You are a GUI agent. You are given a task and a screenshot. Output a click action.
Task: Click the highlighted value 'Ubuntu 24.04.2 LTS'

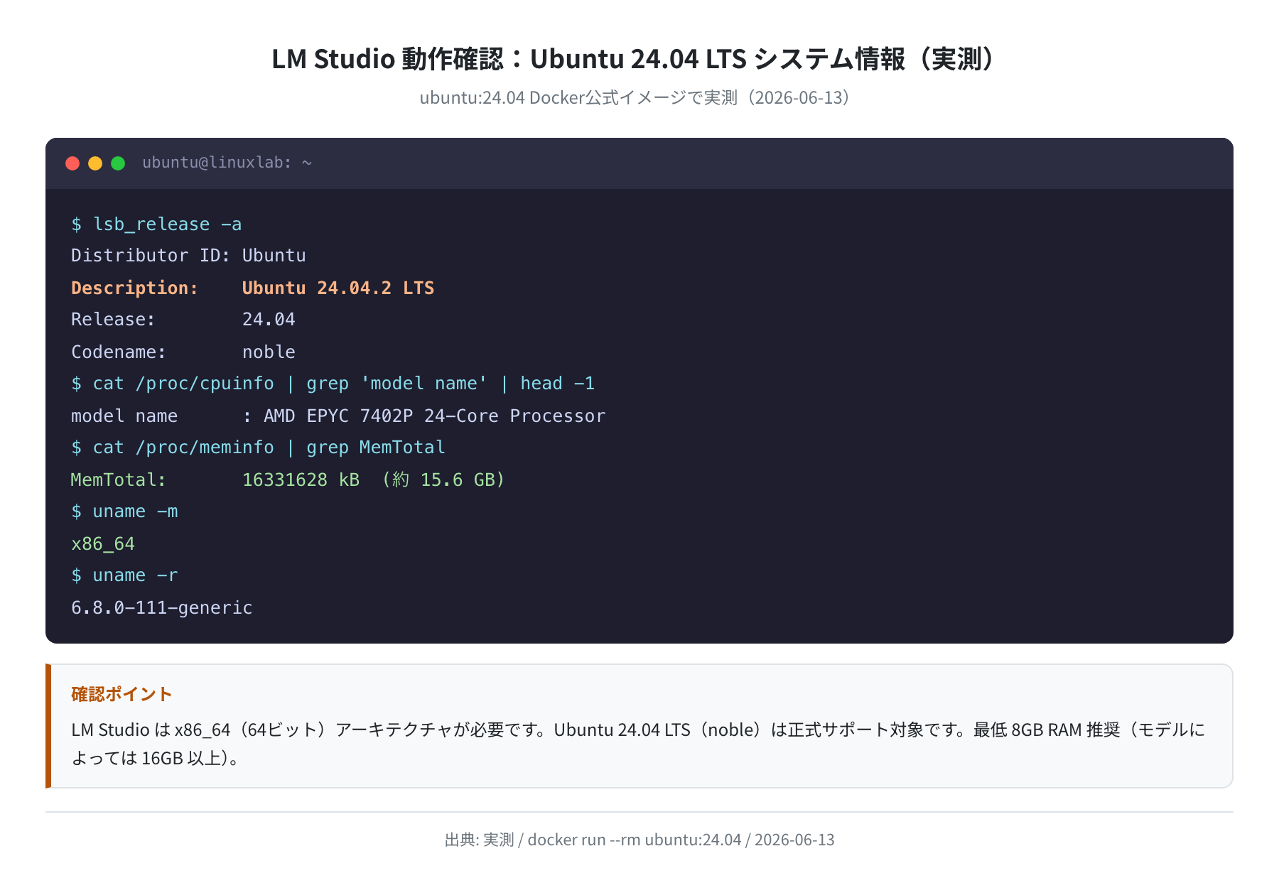(338, 288)
